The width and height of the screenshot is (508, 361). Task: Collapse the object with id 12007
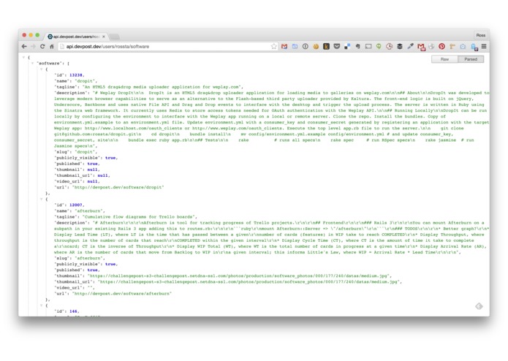(x=41, y=199)
